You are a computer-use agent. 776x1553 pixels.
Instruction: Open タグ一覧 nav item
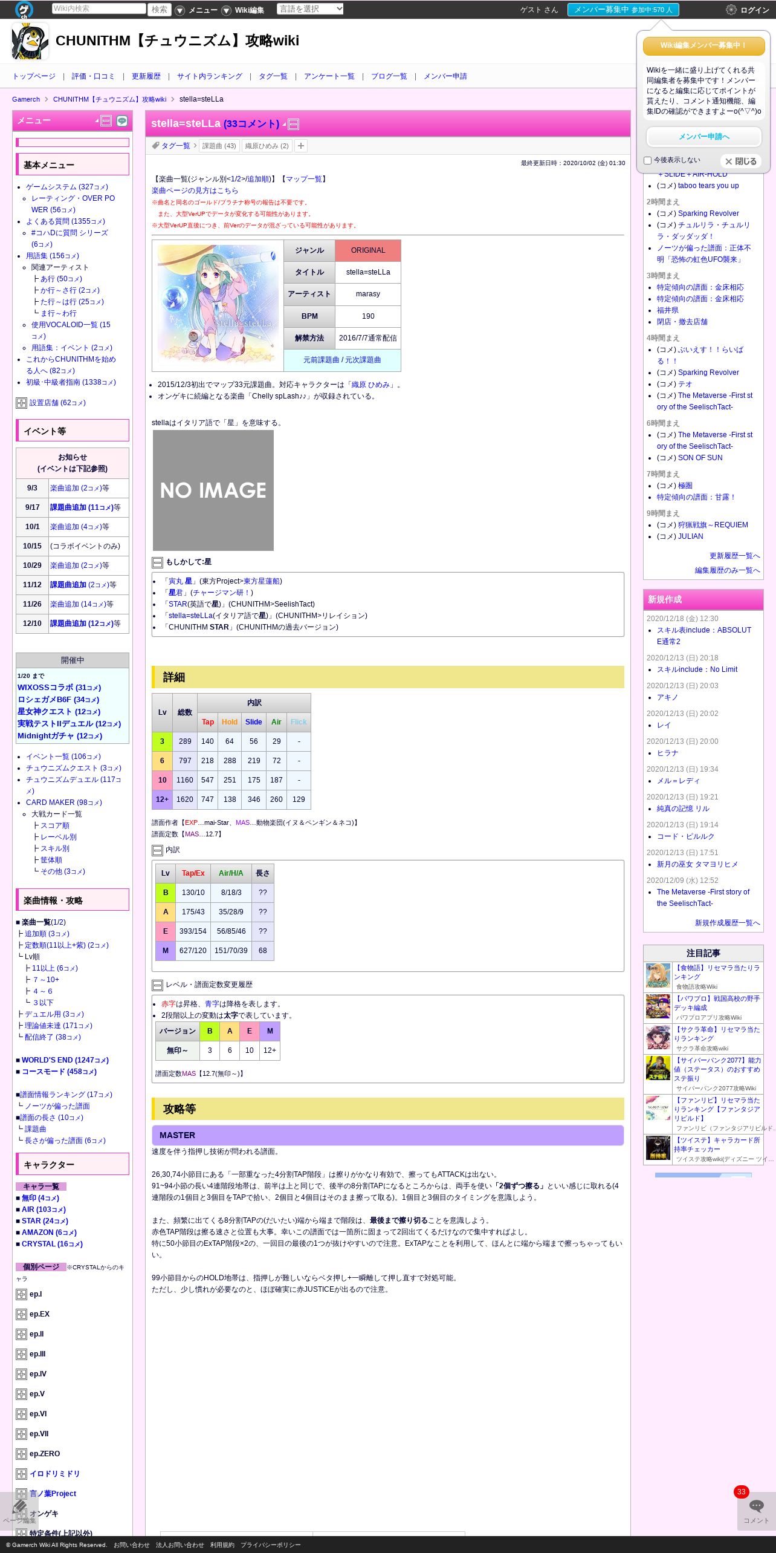pos(273,76)
